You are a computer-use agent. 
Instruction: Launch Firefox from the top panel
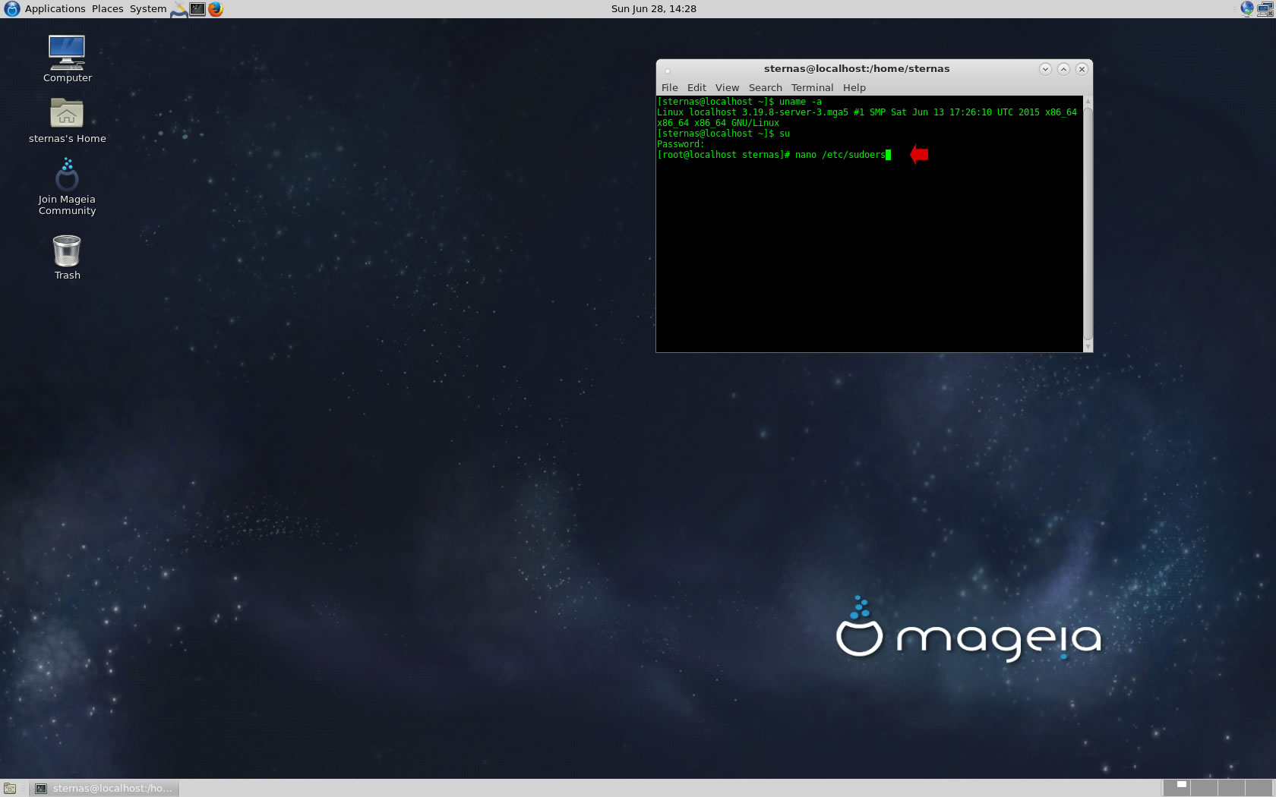pyautogui.click(x=216, y=9)
